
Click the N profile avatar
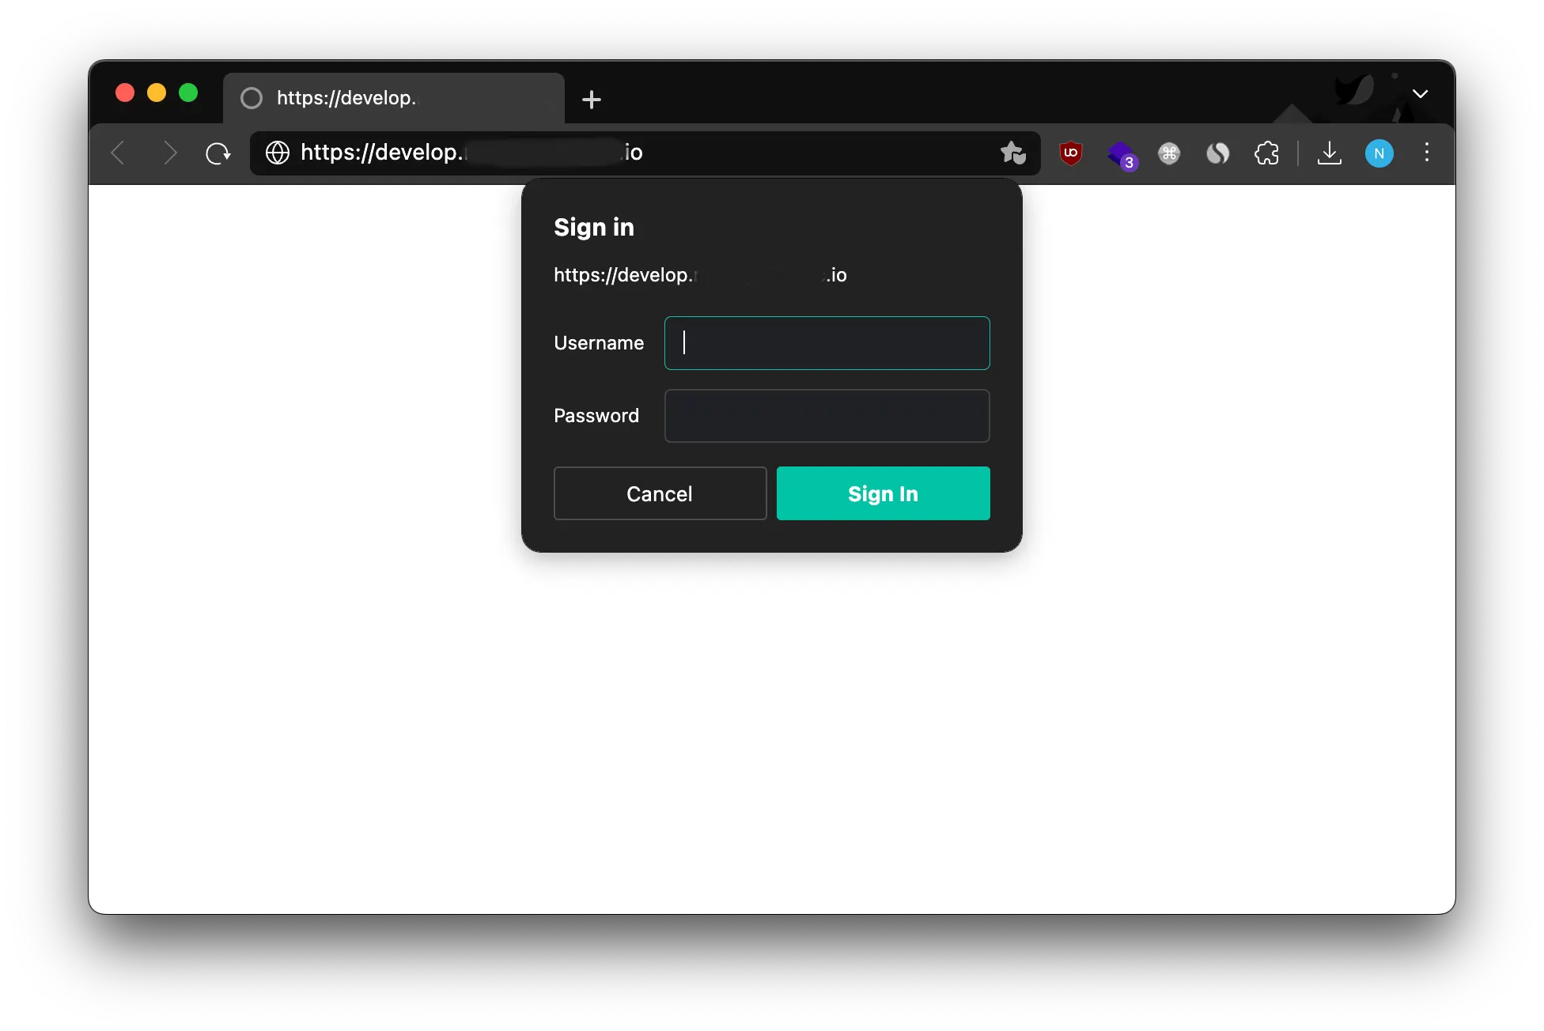1379,153
